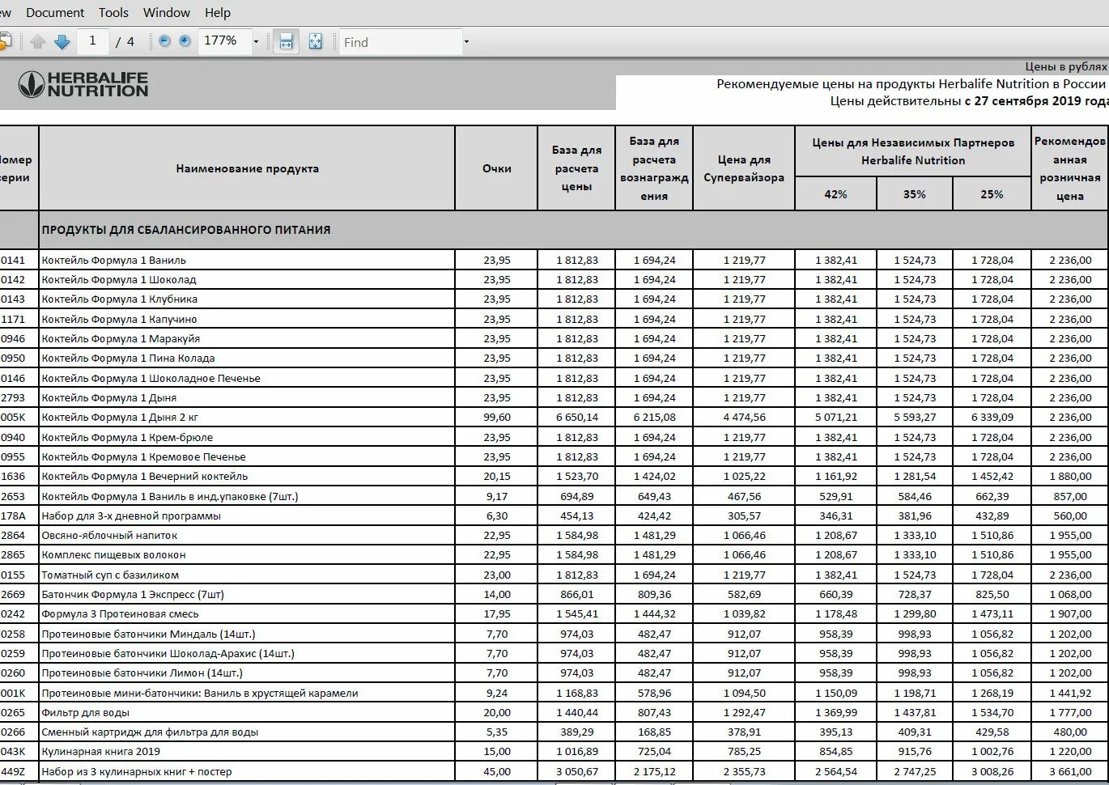This screenshot has width=1109, height=785.
Task: Open the zoom level dropdown arrow
Action: coord(257,41)
